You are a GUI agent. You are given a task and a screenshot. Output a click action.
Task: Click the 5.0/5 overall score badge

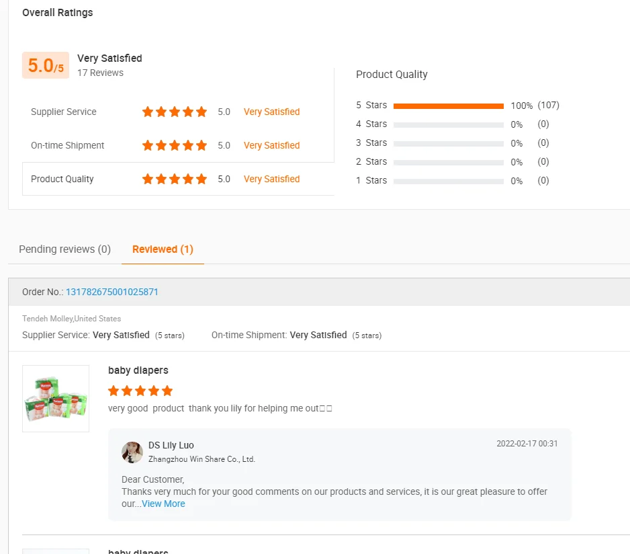coord(46,66)
